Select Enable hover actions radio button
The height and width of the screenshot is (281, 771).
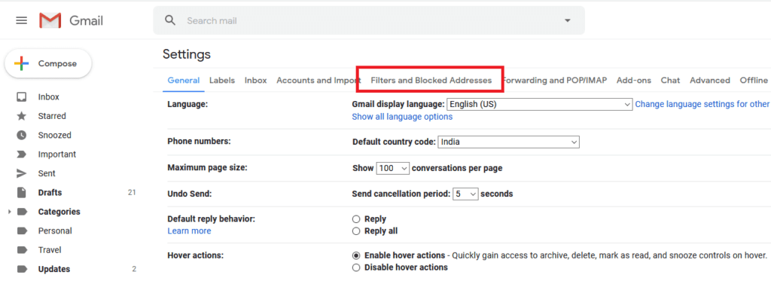click(x=356, y=256)
